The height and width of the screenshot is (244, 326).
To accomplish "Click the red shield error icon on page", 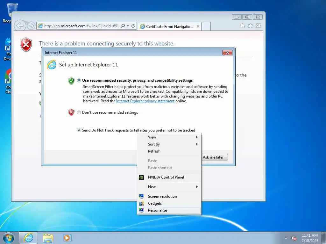I will [26, 44].
